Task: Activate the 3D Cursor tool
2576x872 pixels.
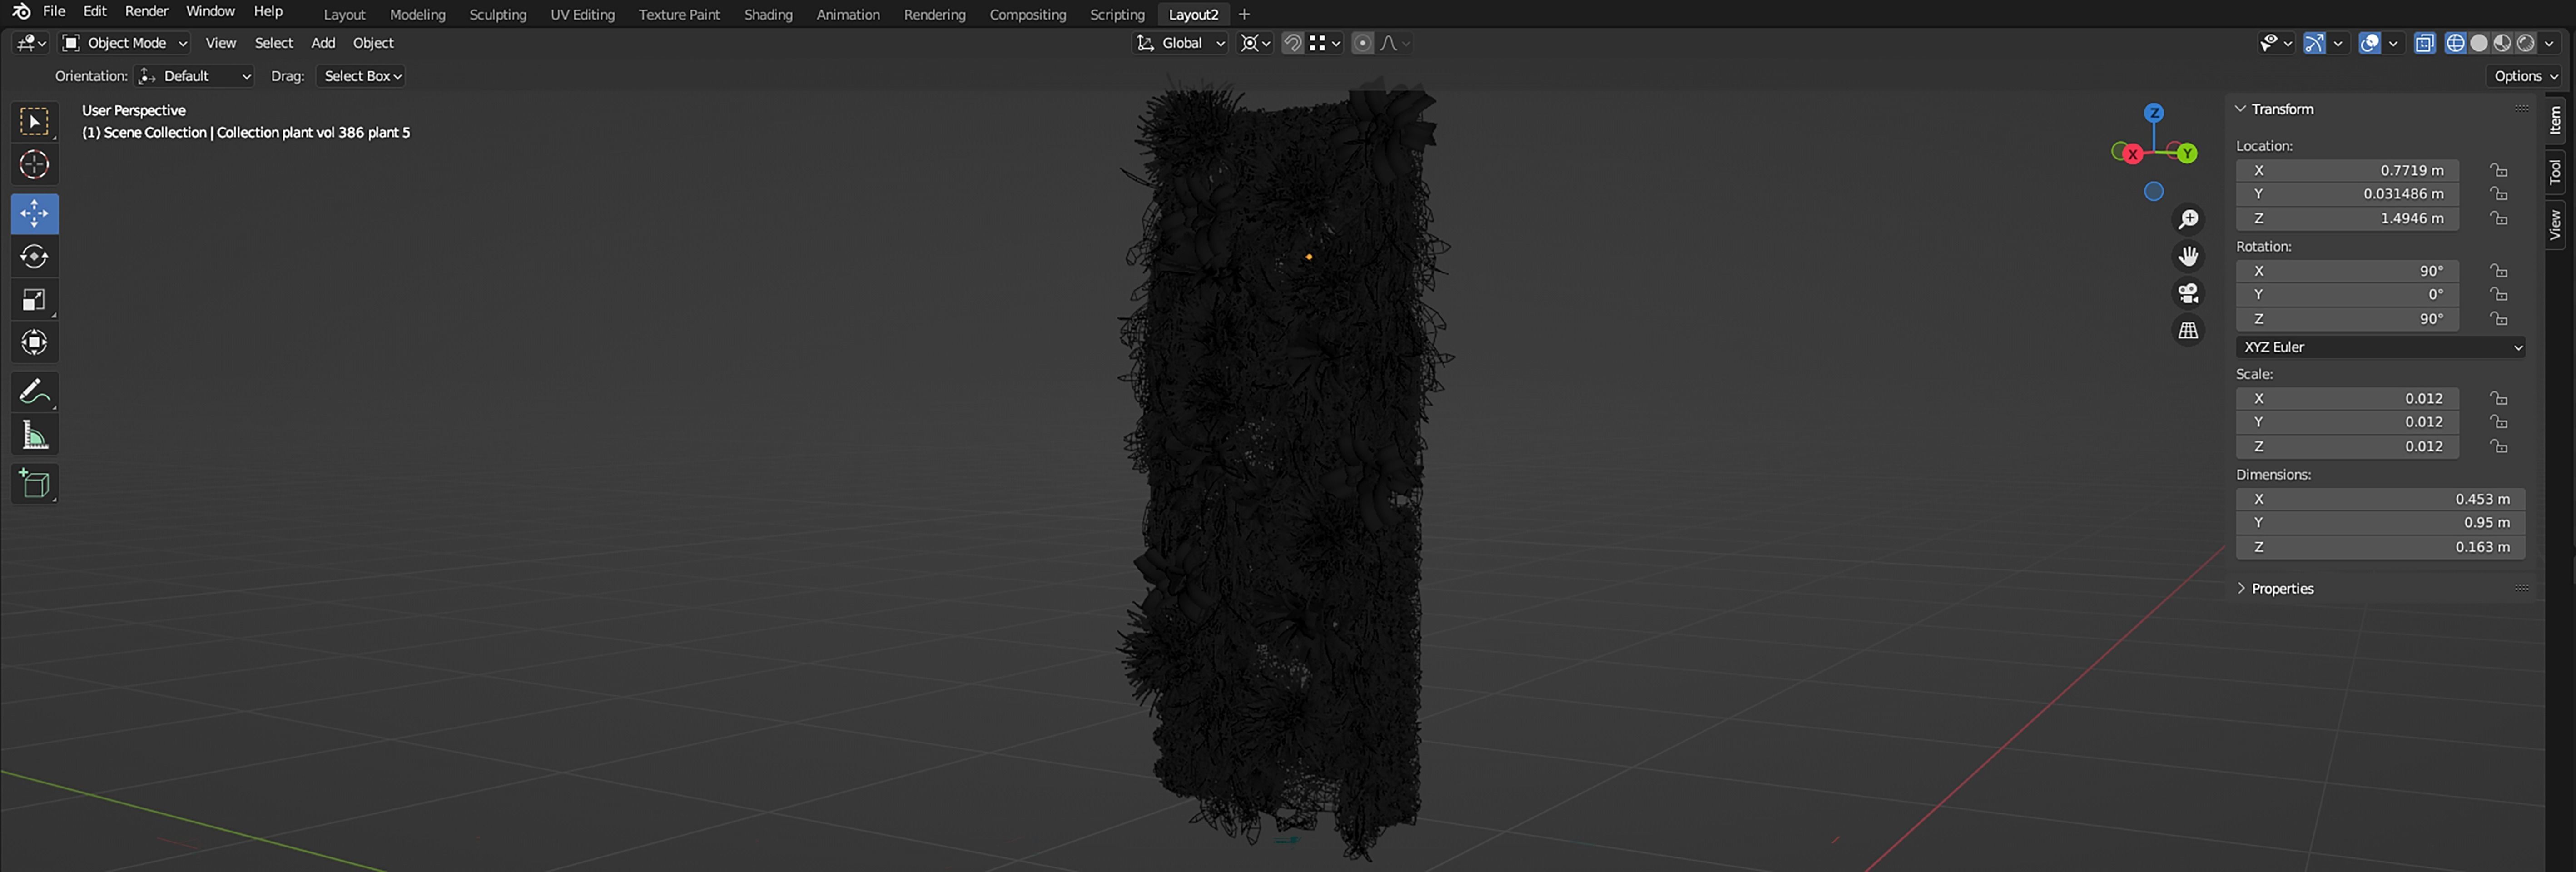Action: coord(34,164)
